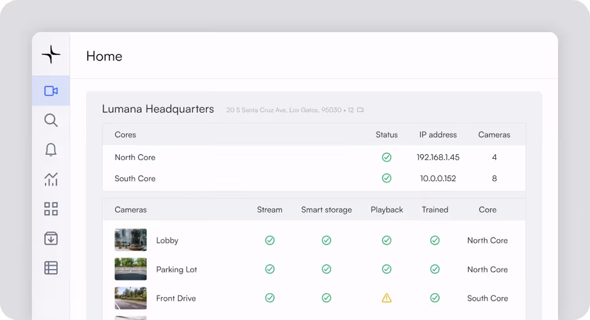Click Parking Lot Playback check icon
Image resolution: width=590 pixels, height=320 pixels.
coord(386,268)
